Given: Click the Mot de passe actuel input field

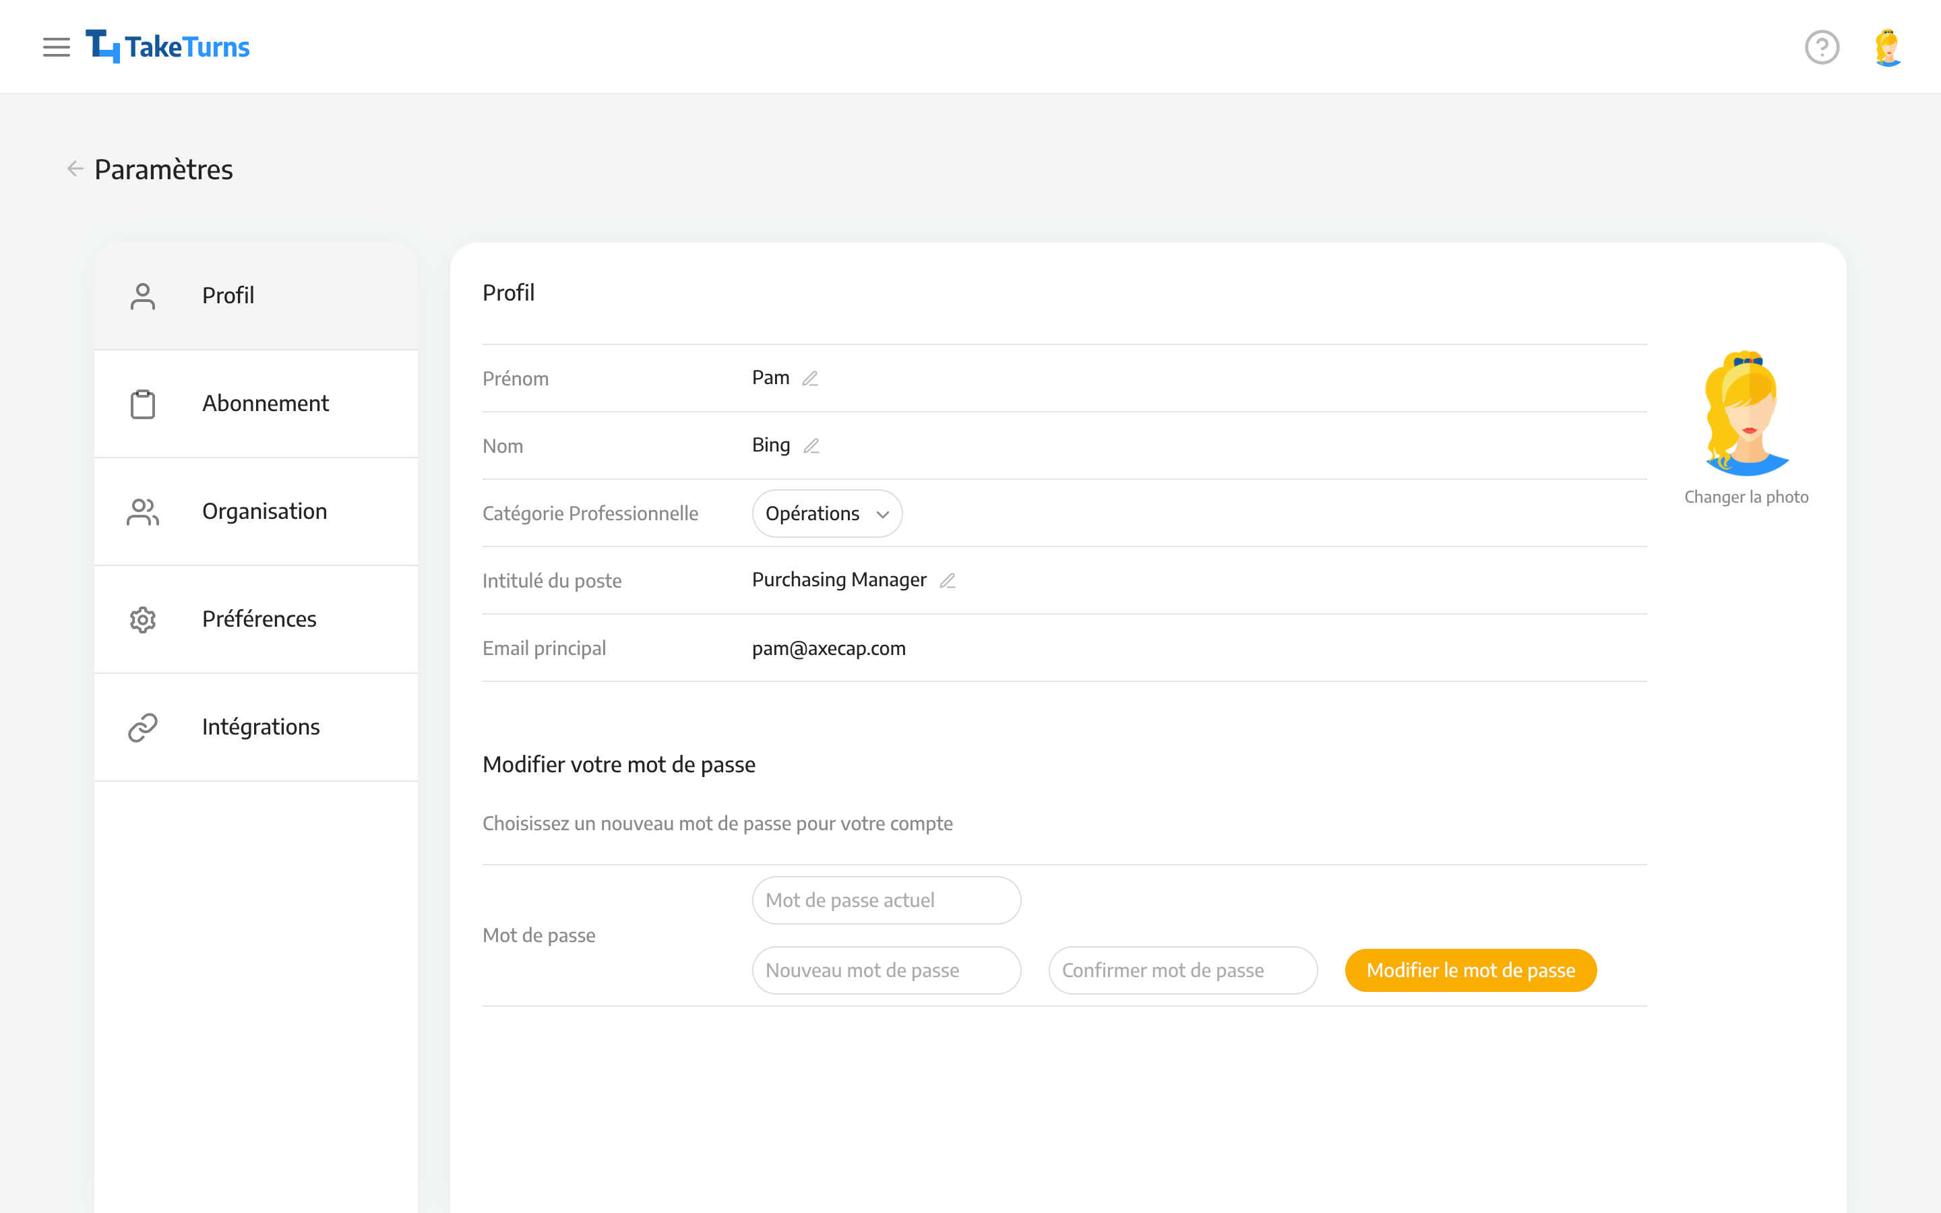Looking at the screenshot, I should coord(886,900).
